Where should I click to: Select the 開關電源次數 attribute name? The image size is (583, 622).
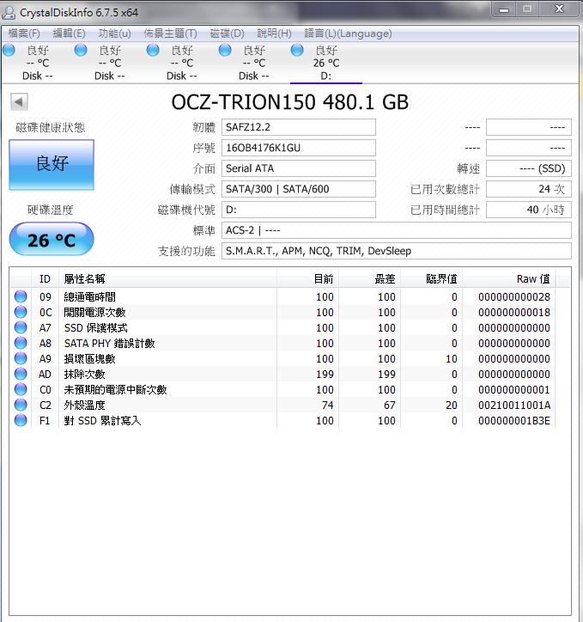[94, 312]
